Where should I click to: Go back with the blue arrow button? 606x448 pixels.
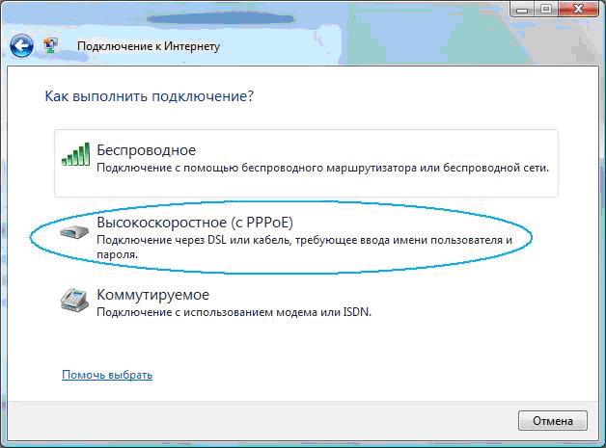pyautogui.click(x=21, y=46)
